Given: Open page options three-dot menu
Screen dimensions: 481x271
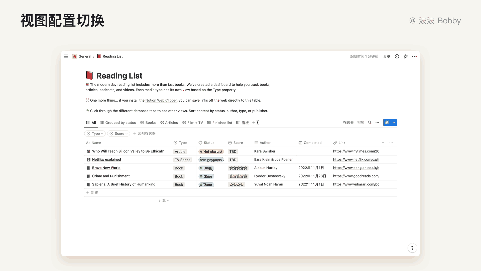Looking at the screenshot, I should 414,56.
